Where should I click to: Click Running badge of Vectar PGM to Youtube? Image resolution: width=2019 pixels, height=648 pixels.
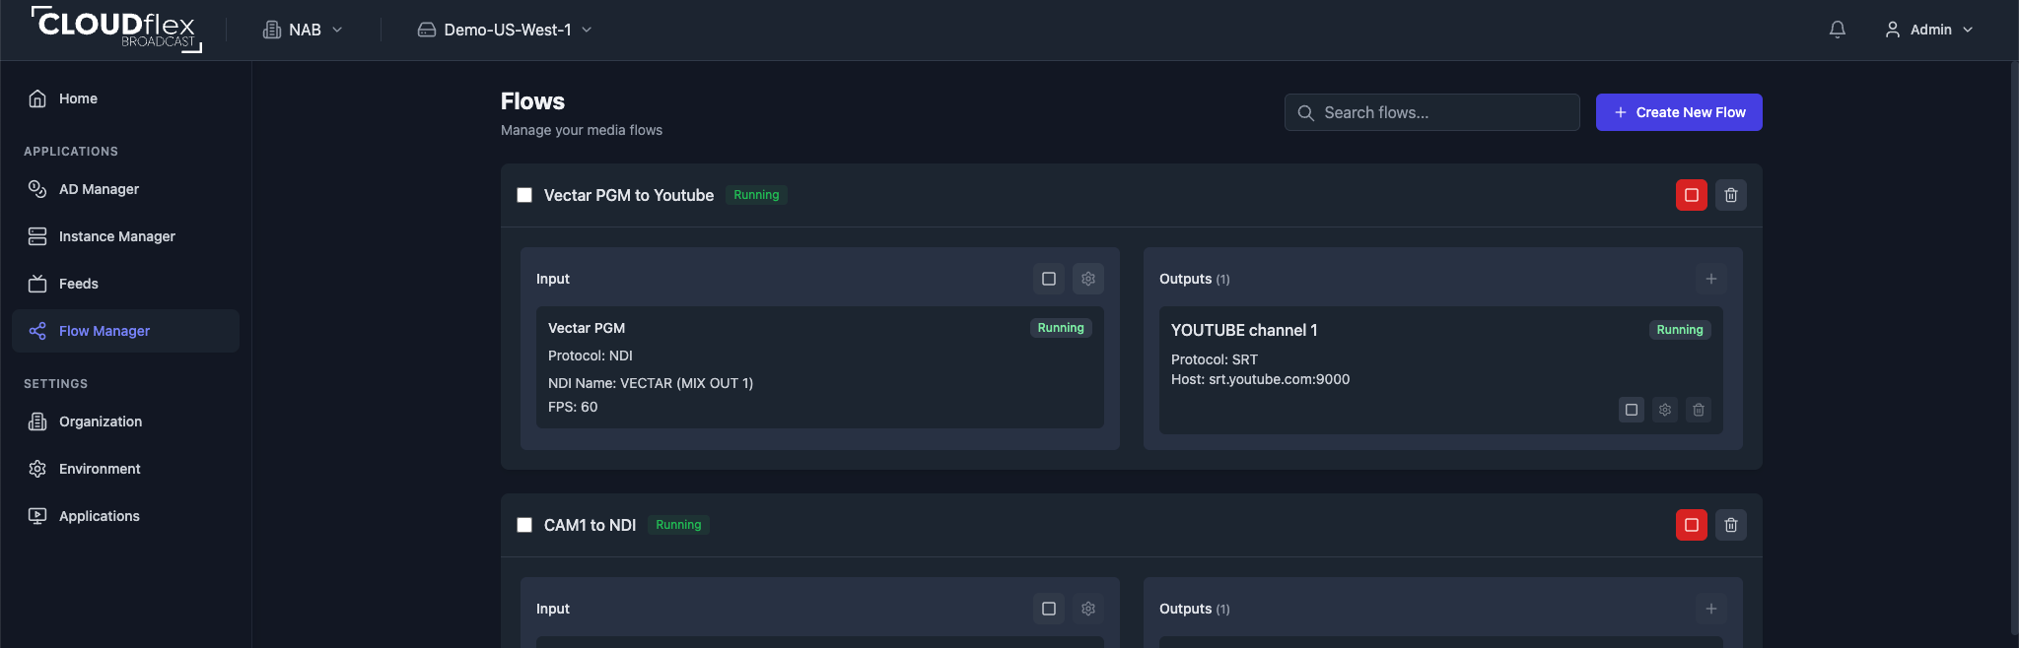756,195
